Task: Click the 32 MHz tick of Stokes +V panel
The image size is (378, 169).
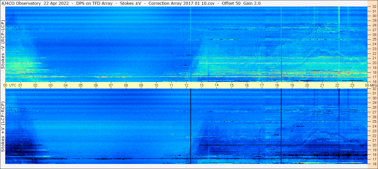Action: [374, 89]
